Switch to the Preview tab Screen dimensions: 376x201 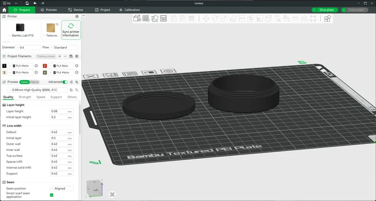tap(49, 10)
